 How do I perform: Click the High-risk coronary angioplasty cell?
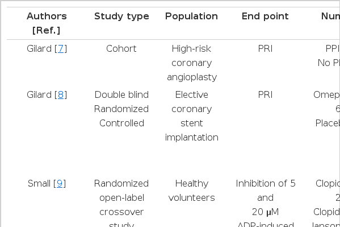192,63
